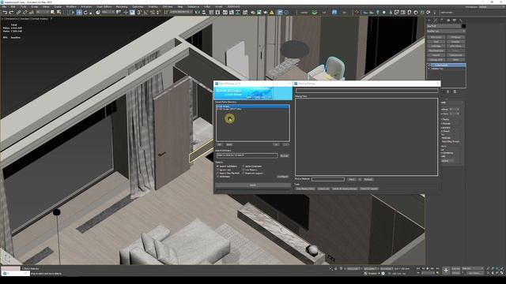The width and height of the screenshot is (506, 284).
Task: Switch to the Utilities command panel tab
Action: (461, 20)
